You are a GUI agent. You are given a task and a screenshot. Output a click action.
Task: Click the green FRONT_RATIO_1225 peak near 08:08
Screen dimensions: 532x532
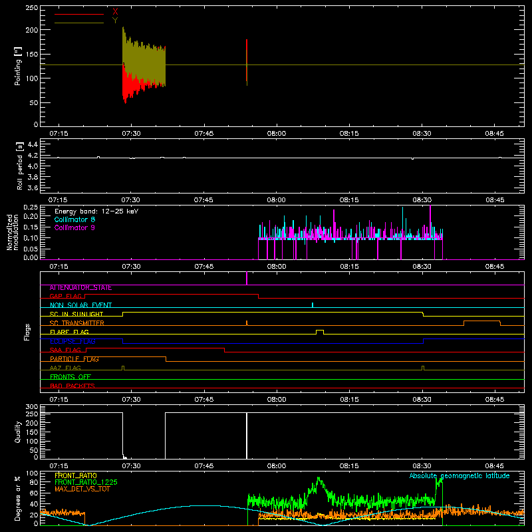point(319,481)
